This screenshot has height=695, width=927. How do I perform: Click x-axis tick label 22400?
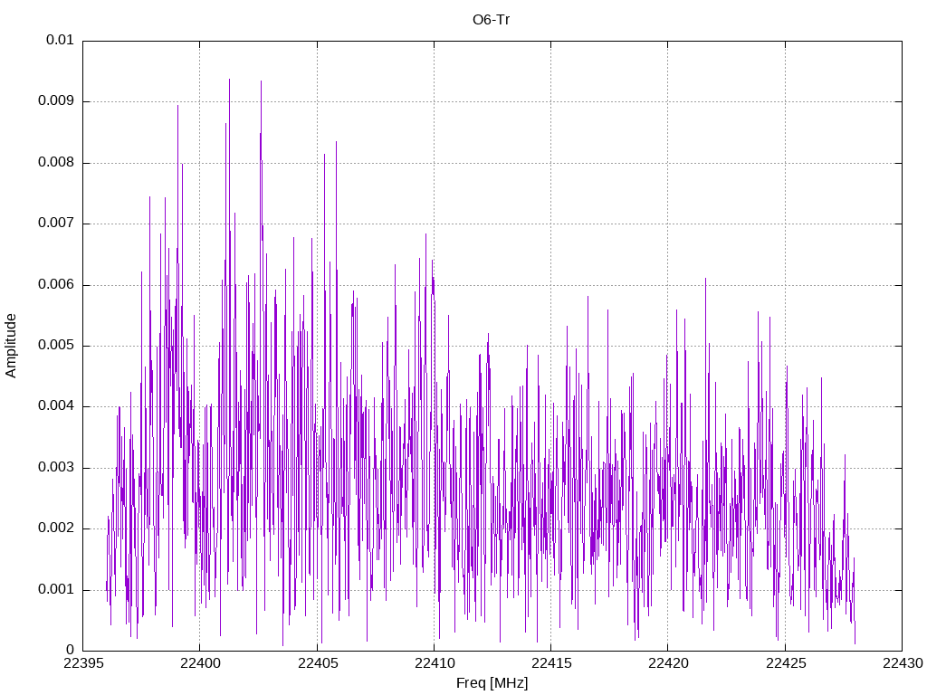(200, 663)
